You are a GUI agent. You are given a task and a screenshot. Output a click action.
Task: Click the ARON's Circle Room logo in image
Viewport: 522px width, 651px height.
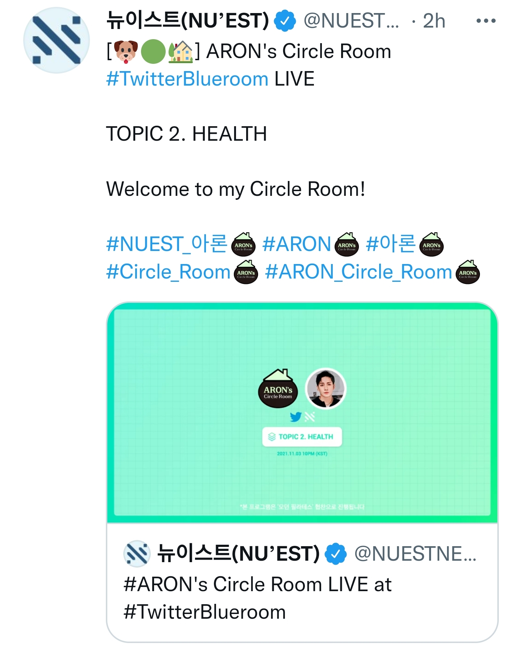point(278,388)
